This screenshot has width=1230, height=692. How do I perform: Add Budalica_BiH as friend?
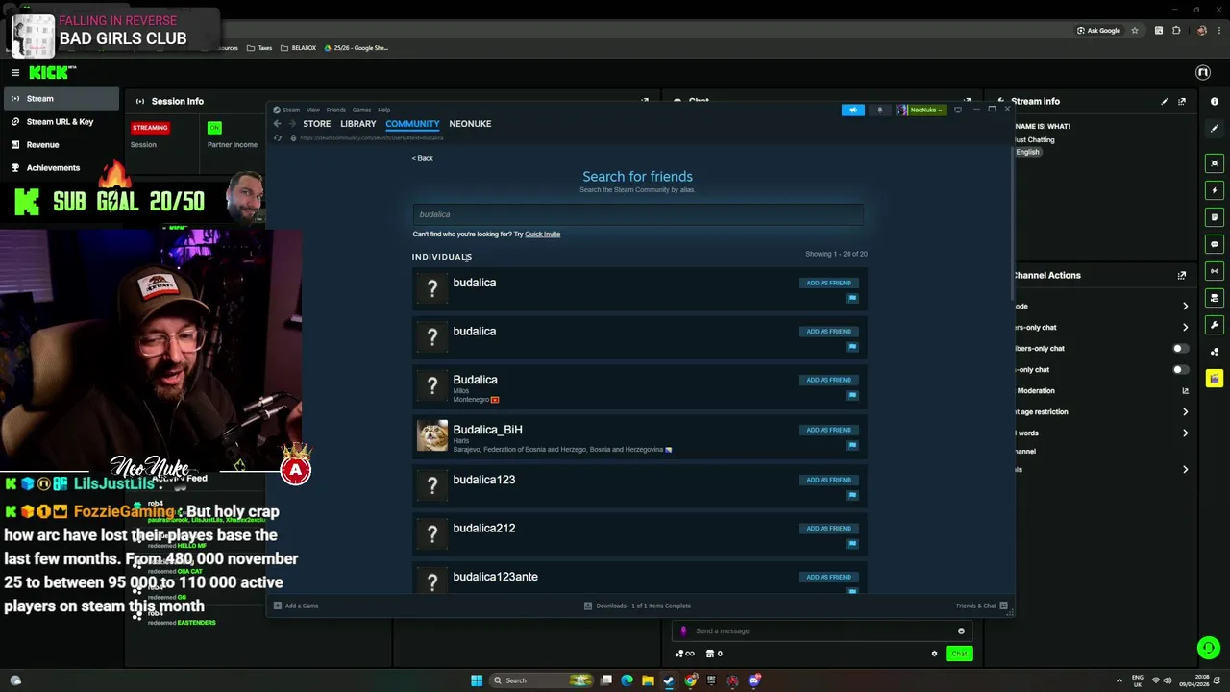pyautogui.click(x=828, y=430)
